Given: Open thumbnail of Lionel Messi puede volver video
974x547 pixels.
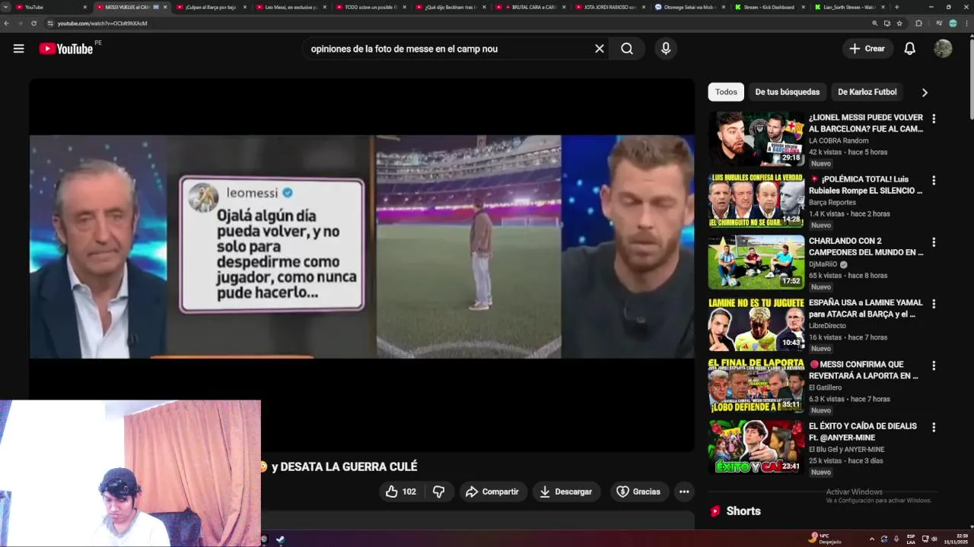Looking at the screenshot, I should pyautogui.click(x=756, y=139).
